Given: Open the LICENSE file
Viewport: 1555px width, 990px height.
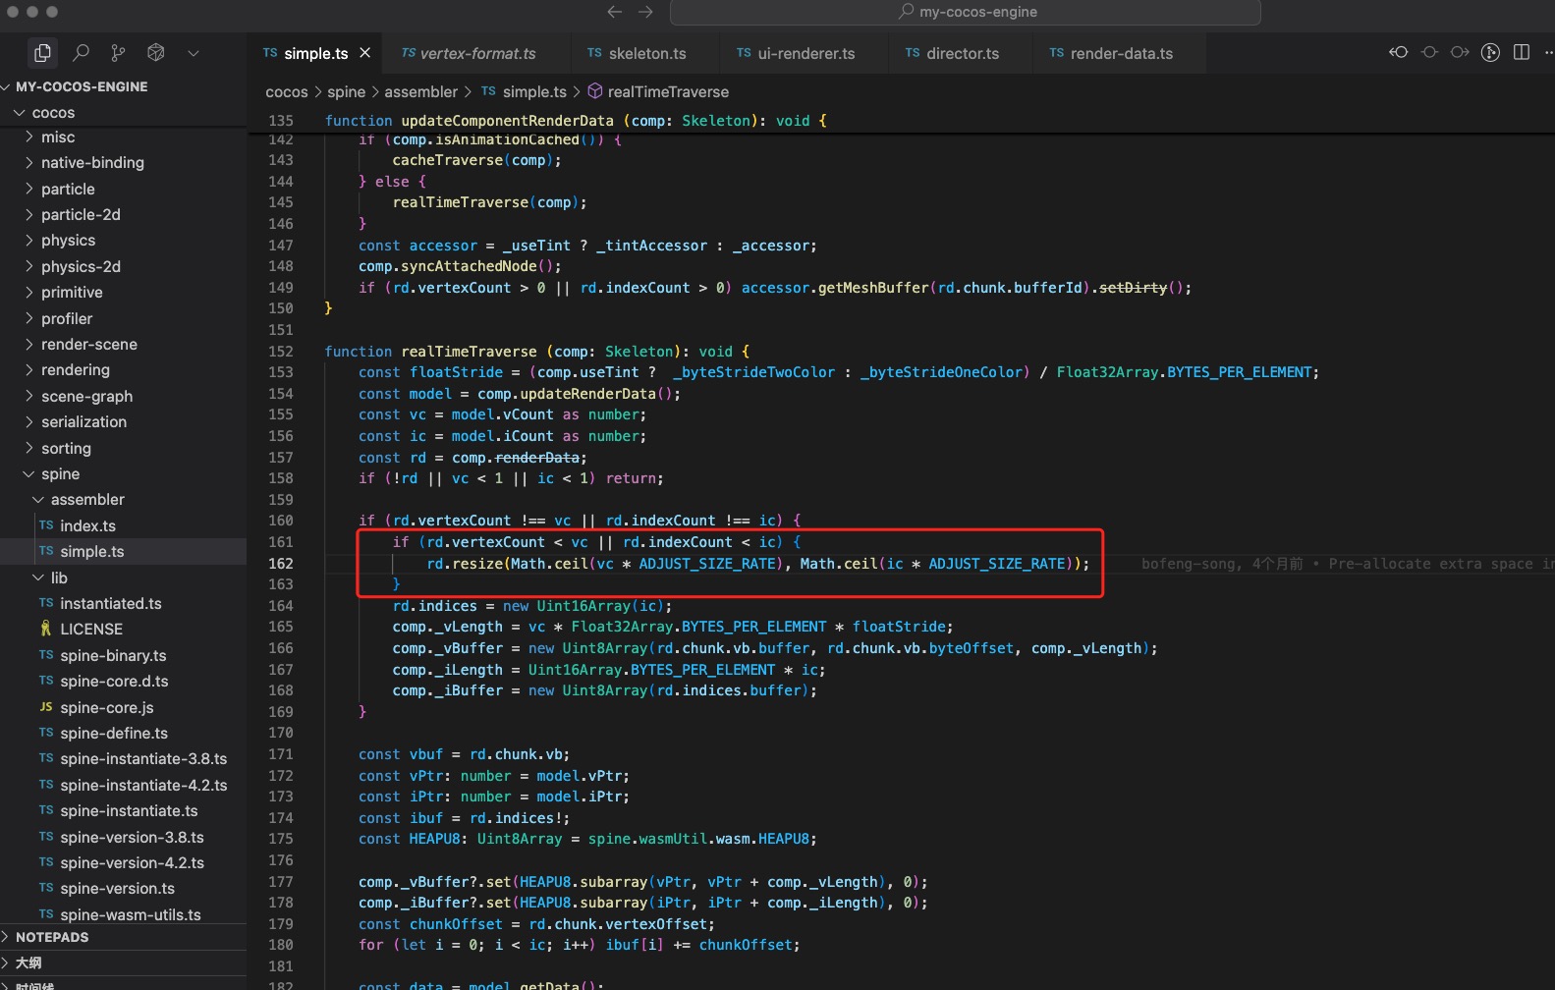Looking at the screenshot, I should pos(91,630).
